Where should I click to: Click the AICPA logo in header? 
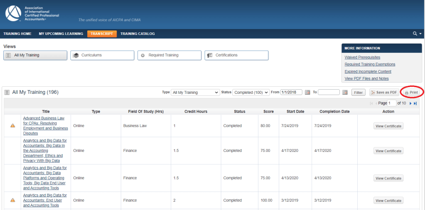pos(13,14)
